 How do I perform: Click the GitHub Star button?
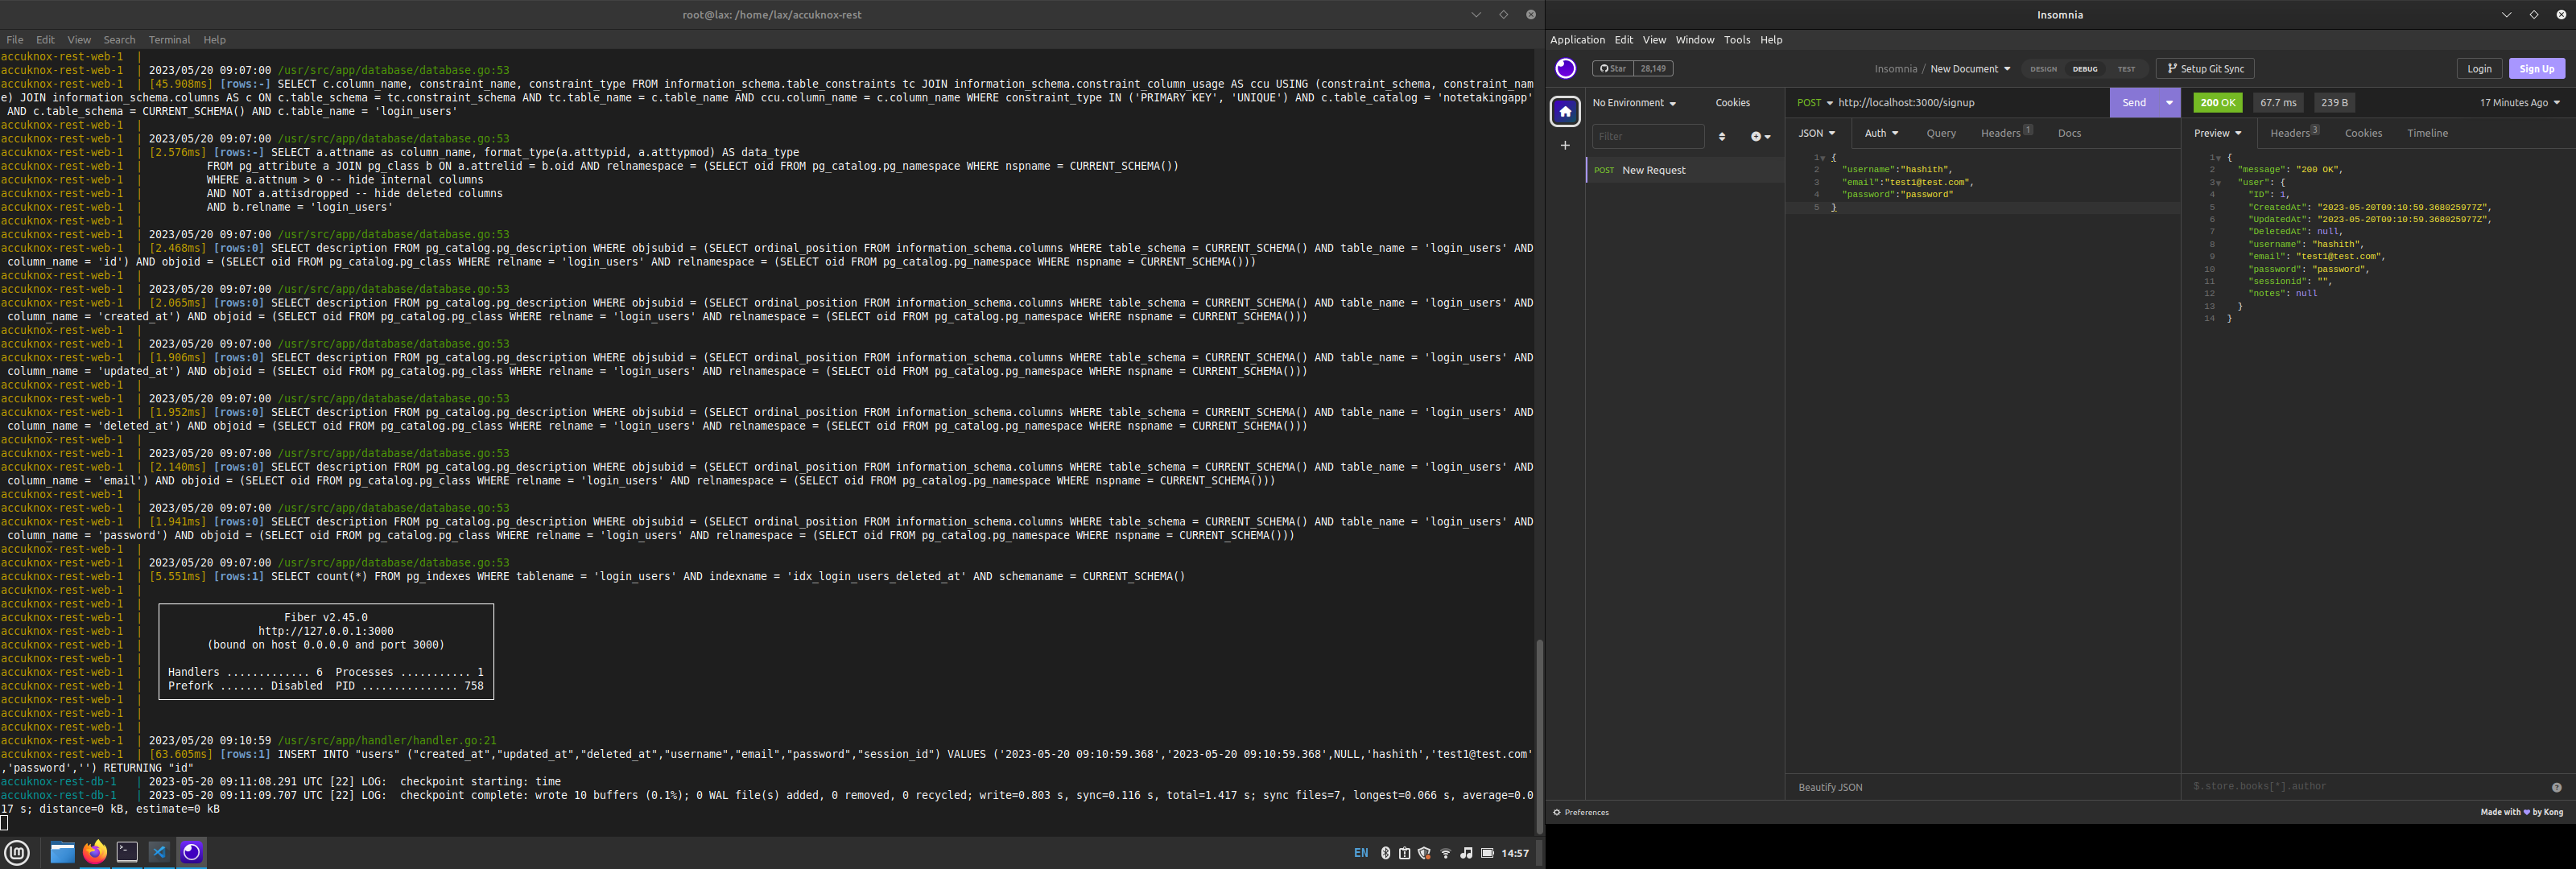click(x=1612, y=69)
